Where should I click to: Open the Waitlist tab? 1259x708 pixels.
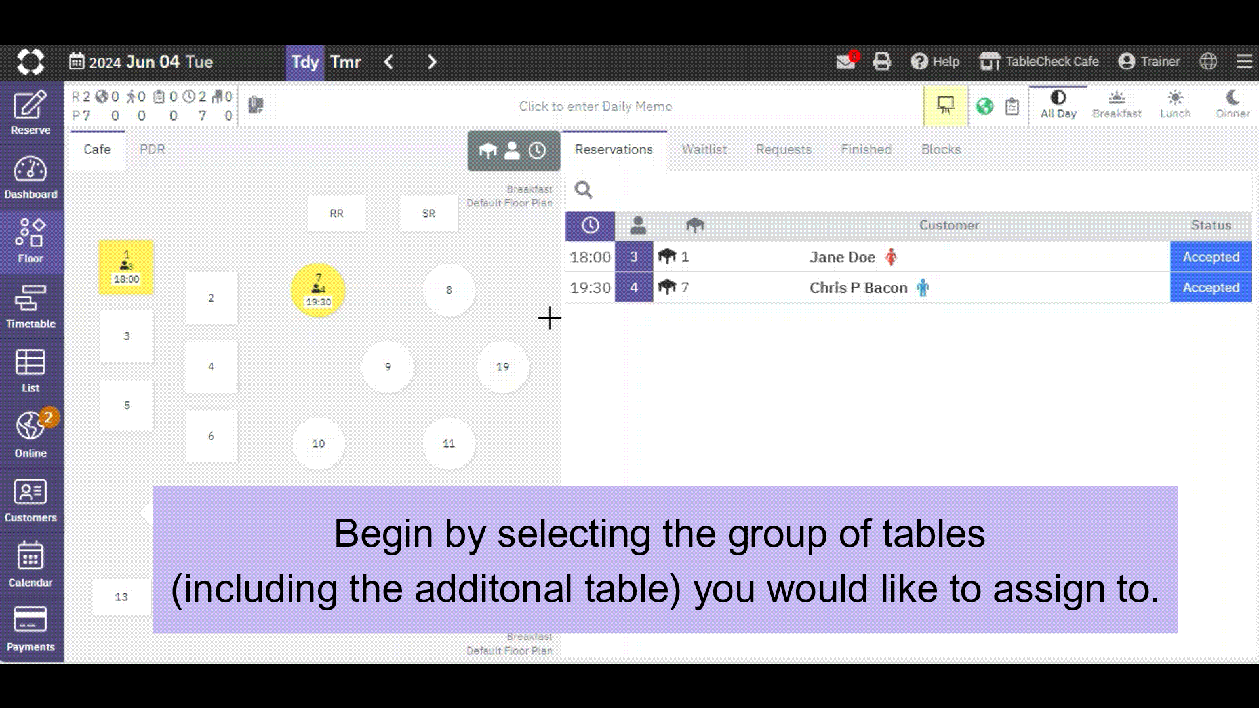click(x=704, y=149)
